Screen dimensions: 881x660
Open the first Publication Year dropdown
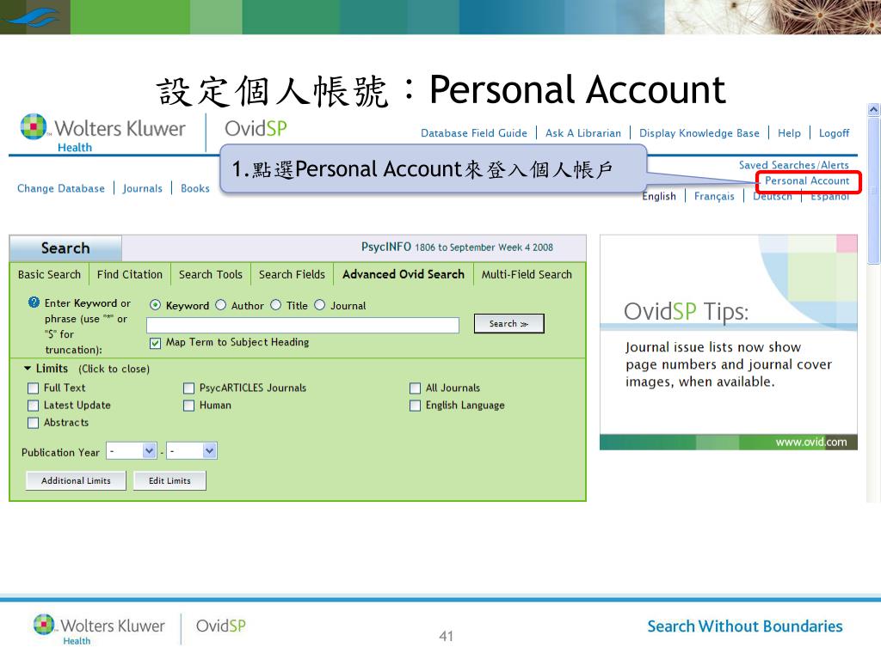(132, 450)
